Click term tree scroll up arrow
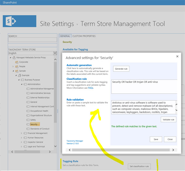 pyautogui.click(x=55, y=60)
